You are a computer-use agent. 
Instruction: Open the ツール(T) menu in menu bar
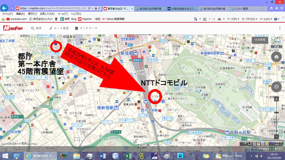pos(63,14)
